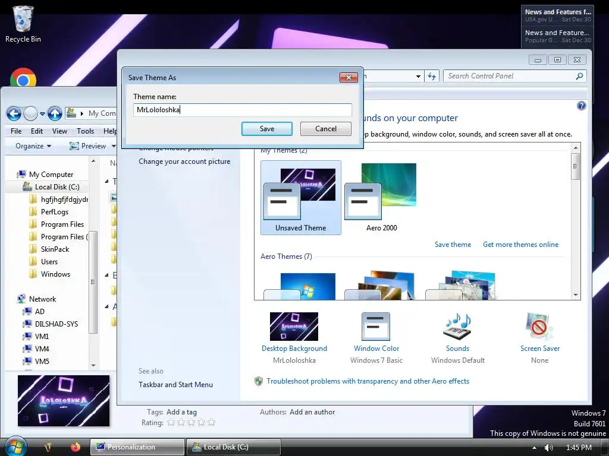Select the Aero 2000 theme
Screen dimensions: 609x456
click(381, 197)
